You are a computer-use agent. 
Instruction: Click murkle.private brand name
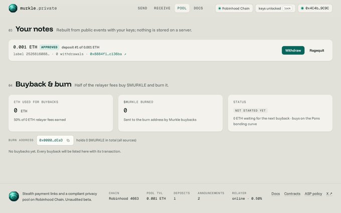click(39, 8)
